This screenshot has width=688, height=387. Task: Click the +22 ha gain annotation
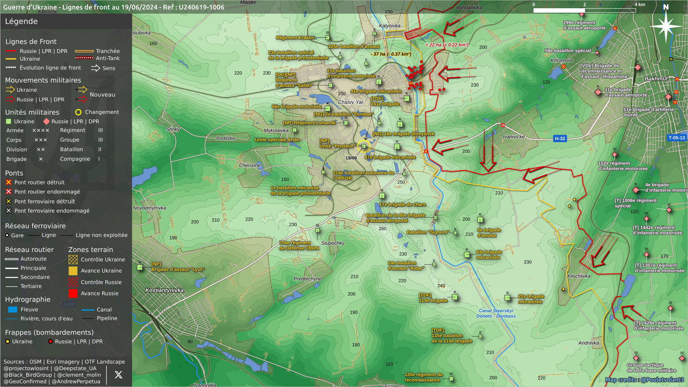pos(446,45)
